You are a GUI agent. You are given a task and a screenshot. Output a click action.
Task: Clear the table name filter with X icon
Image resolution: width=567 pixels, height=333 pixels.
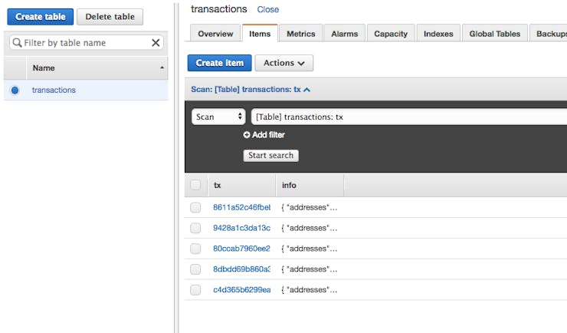[x=156, y=43]
